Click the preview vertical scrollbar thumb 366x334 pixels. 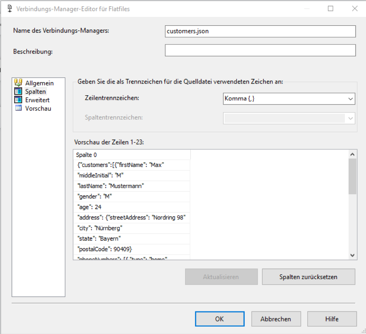[x=352, y=176]
